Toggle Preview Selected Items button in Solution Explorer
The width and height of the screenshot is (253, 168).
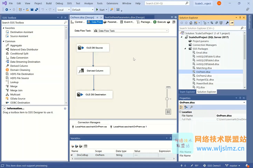(232, 23)
